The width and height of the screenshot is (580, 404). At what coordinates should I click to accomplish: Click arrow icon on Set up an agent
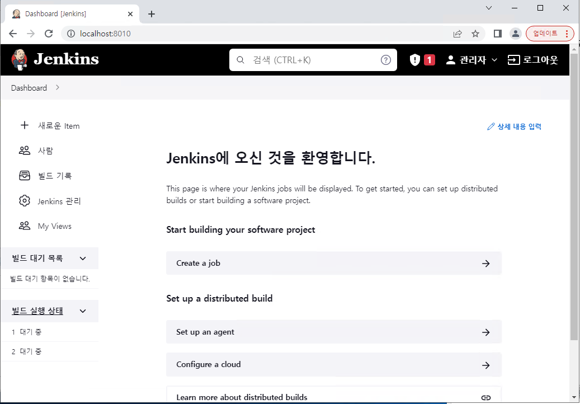pos(486,332)
